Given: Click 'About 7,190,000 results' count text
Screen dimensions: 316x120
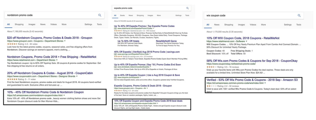Looking at the screenshot, I should 25,31.
